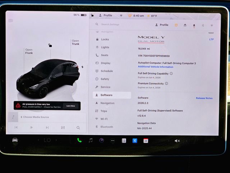Open the Safety settings menu
The height and width of the screenshot is (173, 230).
[105, 79]
